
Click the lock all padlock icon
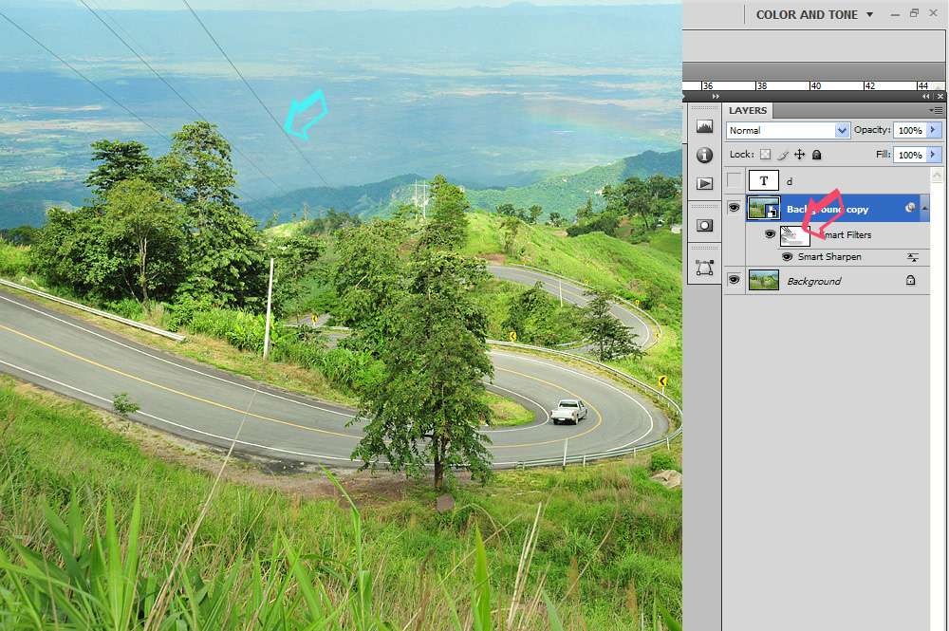click(816, 155)
